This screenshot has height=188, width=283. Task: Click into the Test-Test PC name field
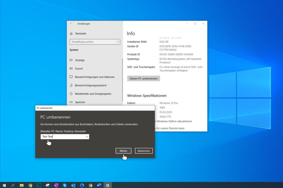coord(63,137)
